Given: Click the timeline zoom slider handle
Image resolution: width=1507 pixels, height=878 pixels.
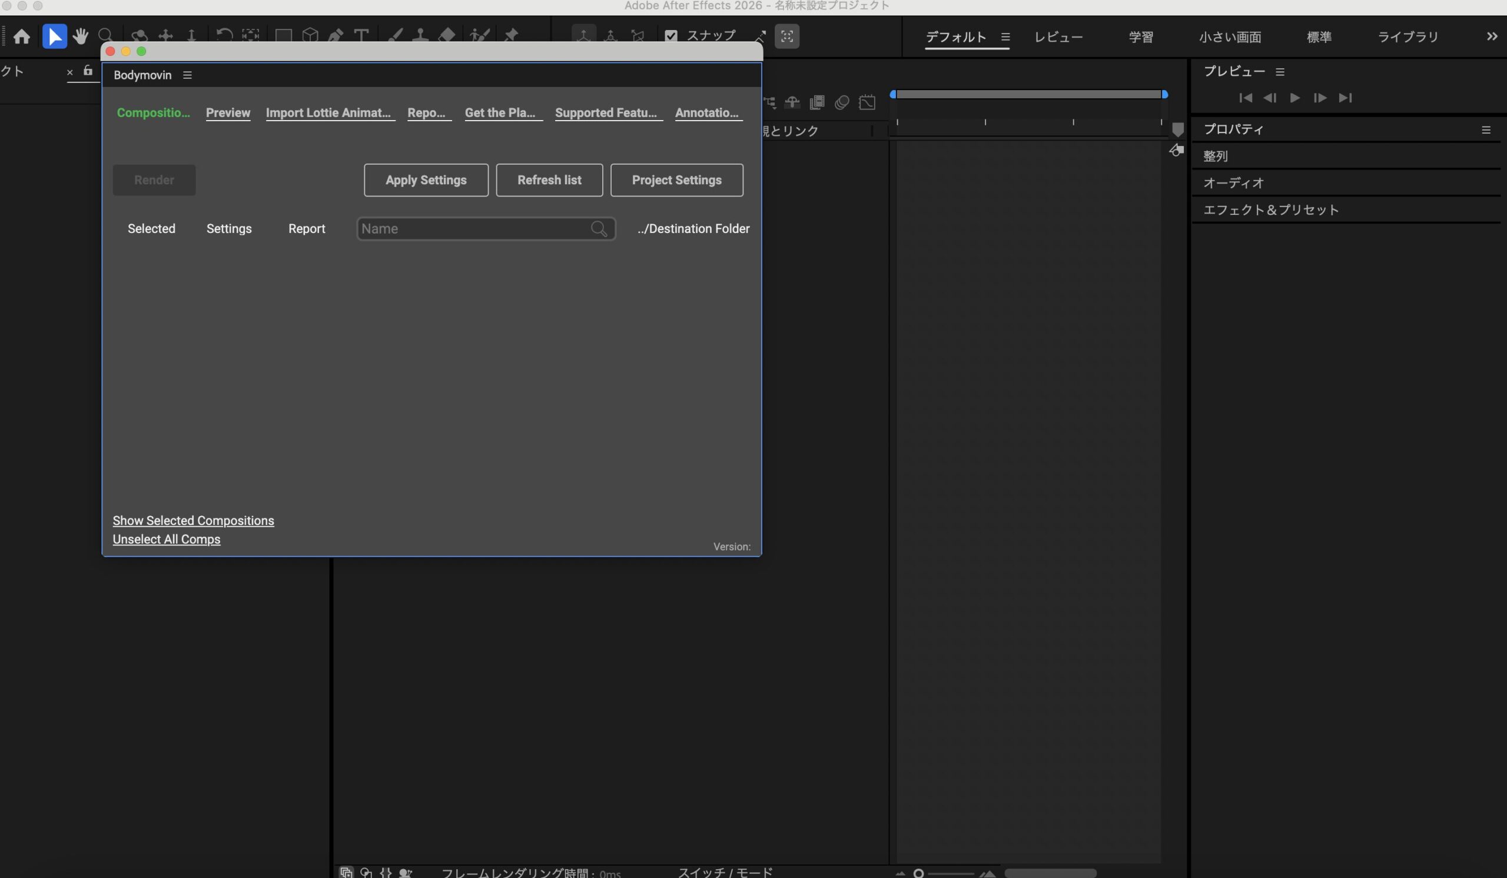Looking at the screenshot, I should 918,873.
